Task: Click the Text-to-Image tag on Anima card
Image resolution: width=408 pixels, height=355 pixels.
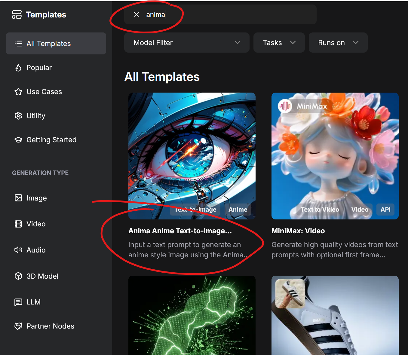Action: coord(195,210)
